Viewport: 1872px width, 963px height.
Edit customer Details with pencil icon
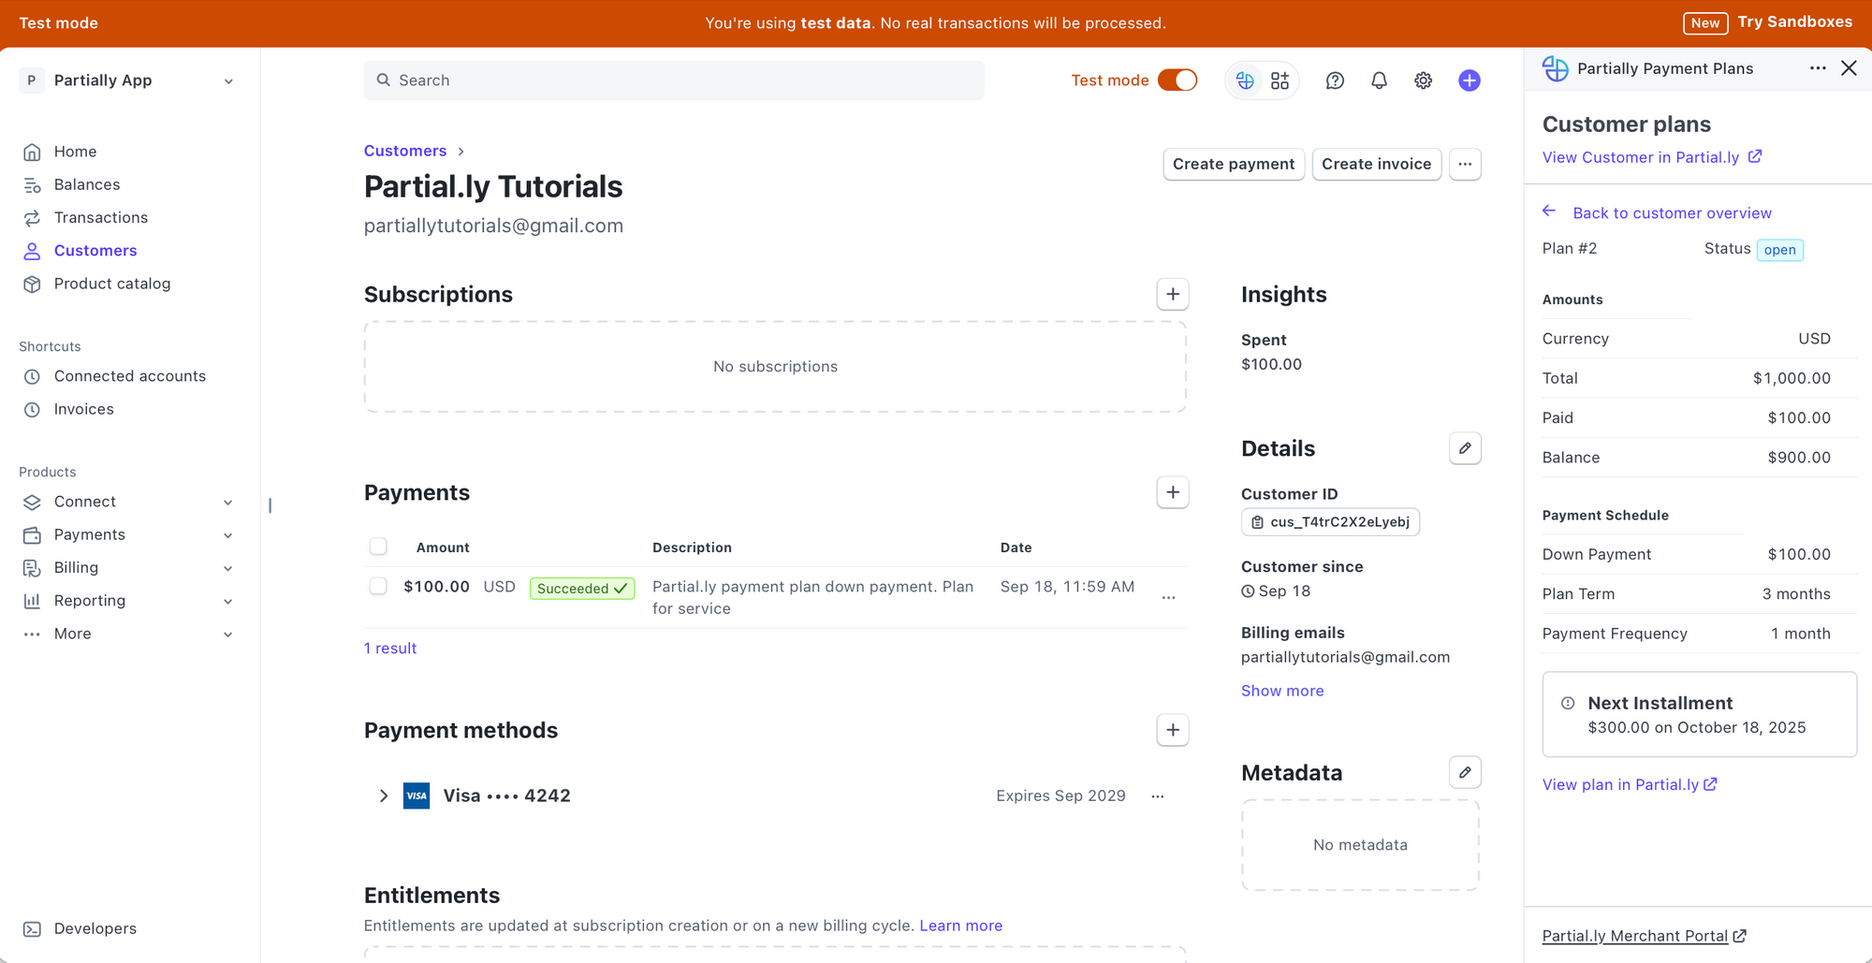pyautogui.click(x=1465, y=448)
